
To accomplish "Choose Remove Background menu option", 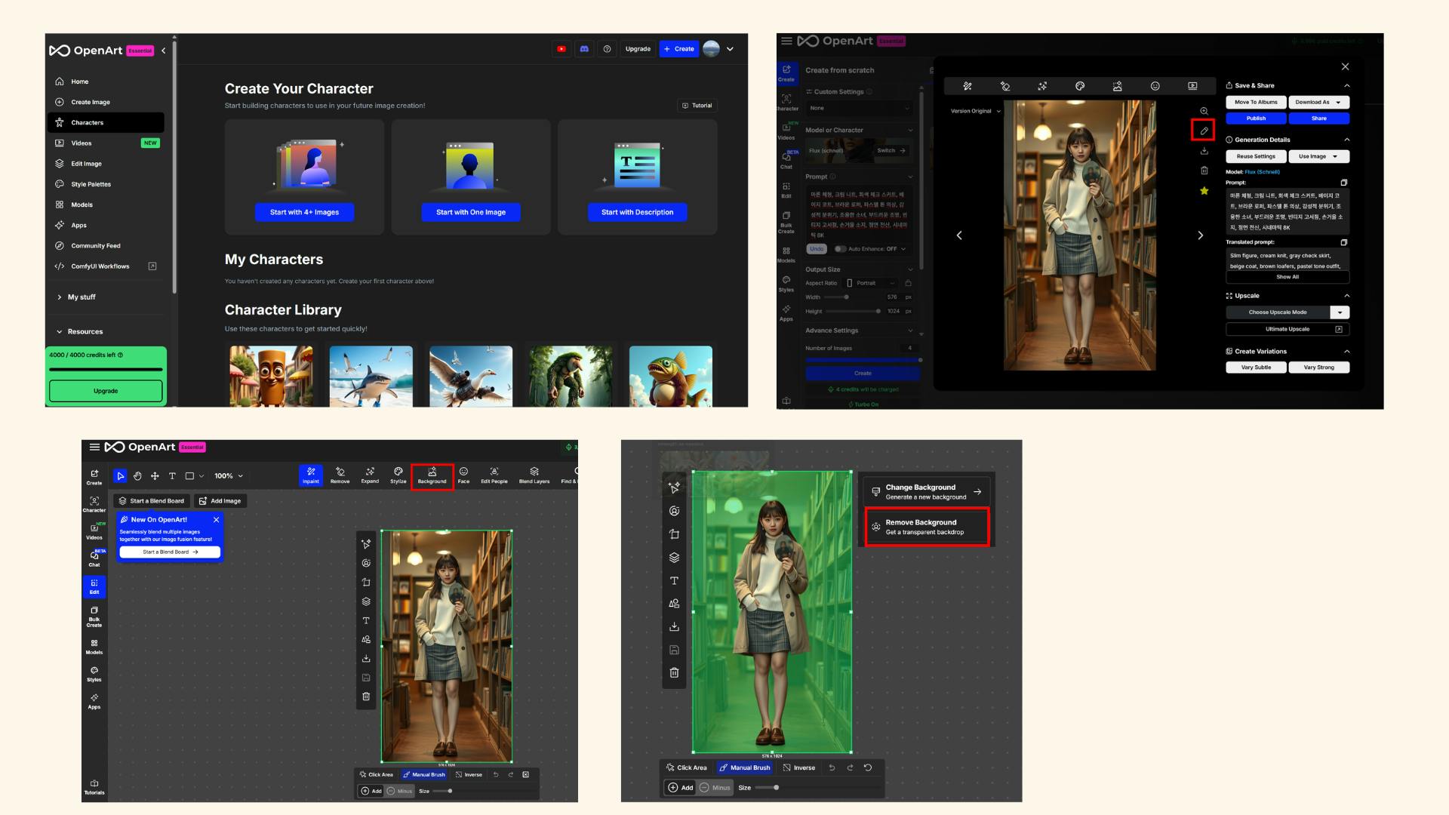I will [x=927, y=527].
